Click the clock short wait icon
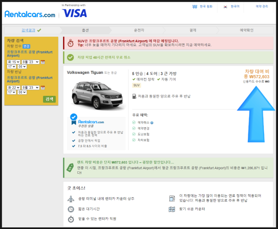This screenshot has height=229, width=278. (71, 209)
